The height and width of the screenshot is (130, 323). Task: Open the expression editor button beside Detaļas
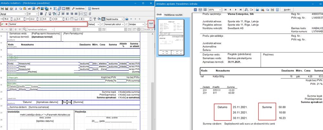point(151,25)
